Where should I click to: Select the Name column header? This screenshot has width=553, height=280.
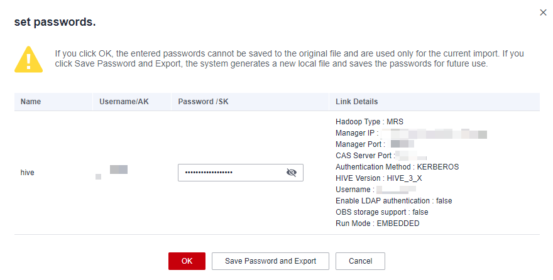pos(31,102)
